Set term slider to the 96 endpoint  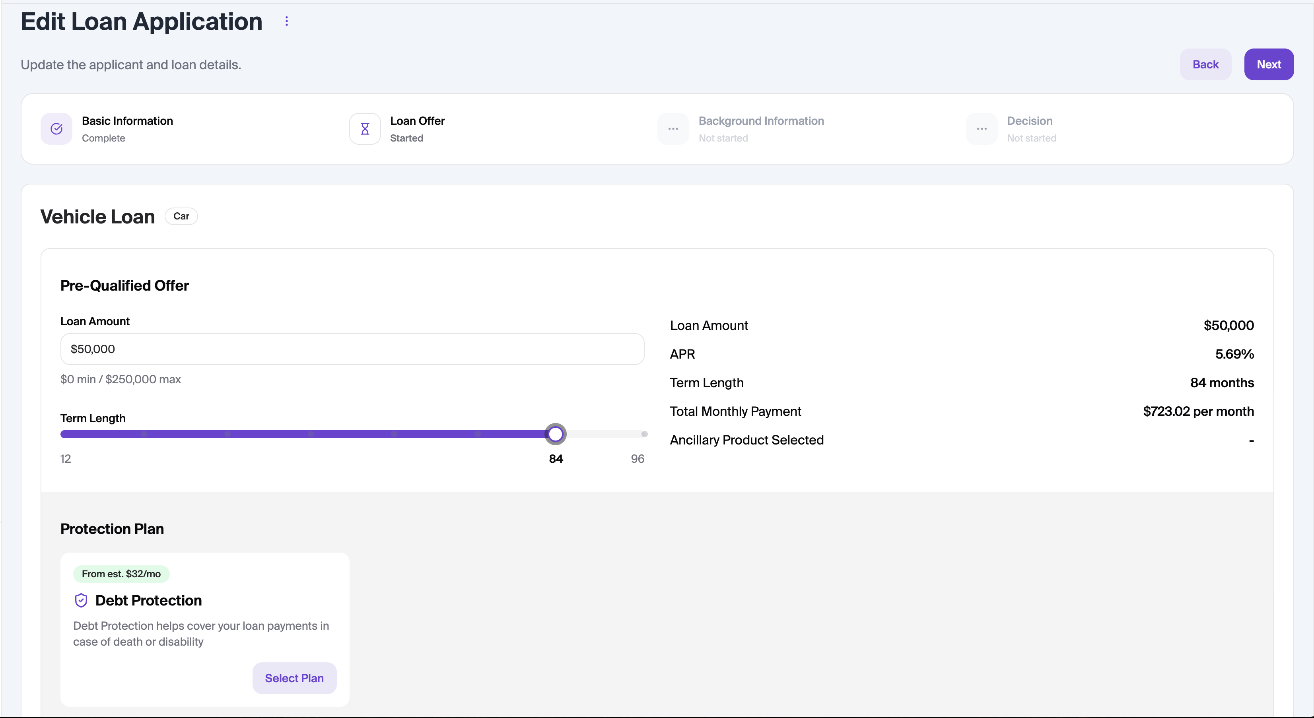(644, 434)
